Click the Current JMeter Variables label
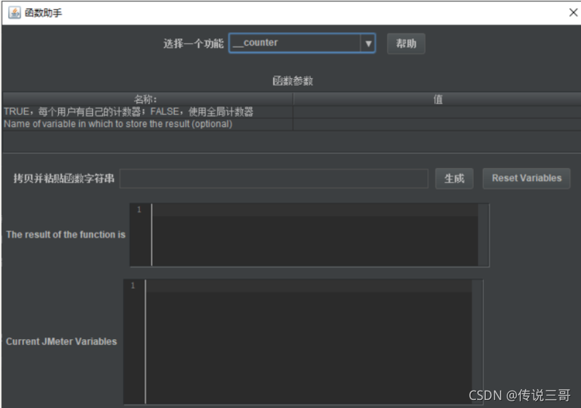 pyautogui.click(x=63, y=341)
